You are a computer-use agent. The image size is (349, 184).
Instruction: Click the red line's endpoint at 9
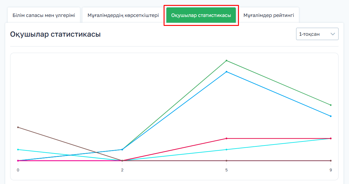click(331, 138)
